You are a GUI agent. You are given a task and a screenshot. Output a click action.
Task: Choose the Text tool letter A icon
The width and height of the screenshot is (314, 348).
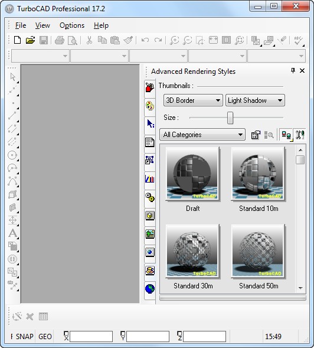pyautogui.click(x=13, y=233)
